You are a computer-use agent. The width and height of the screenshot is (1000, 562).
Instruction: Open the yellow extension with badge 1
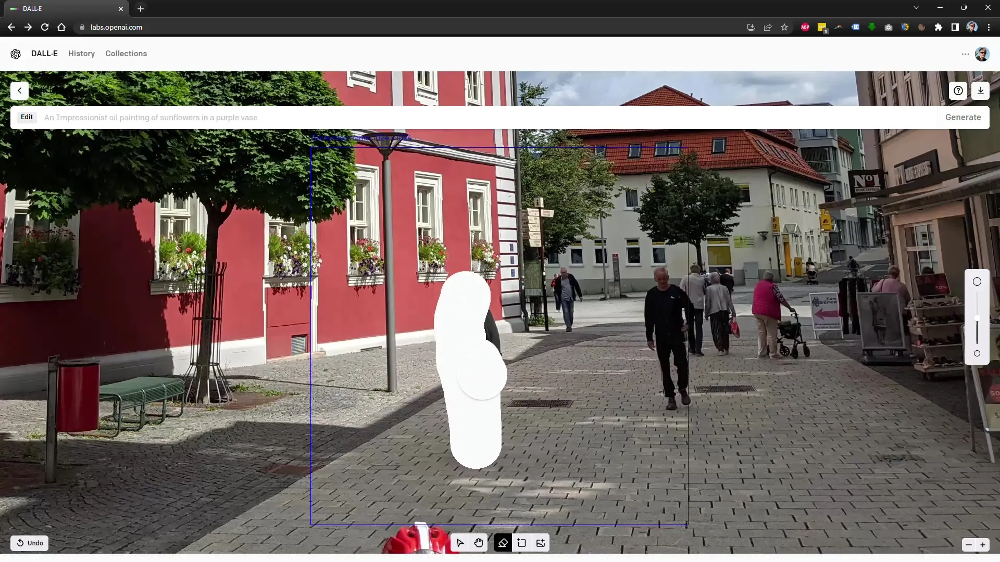822,28
